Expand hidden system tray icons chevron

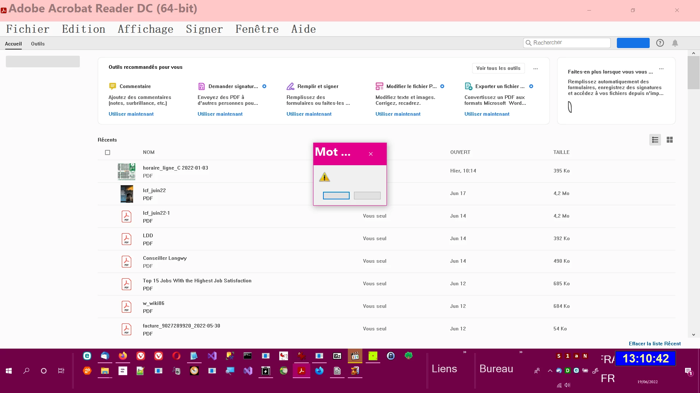[550, 371]
